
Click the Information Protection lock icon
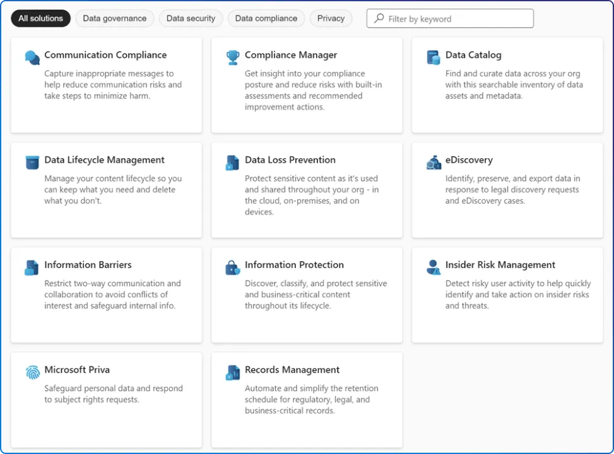[x=233, y=268]
